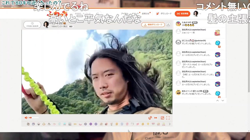Image resolution: width=250 pixels, height=140 pixels.
Task: Click fireworks icon in 【ボーナス +50pt】 comment
Action: (x=218, y=64)
